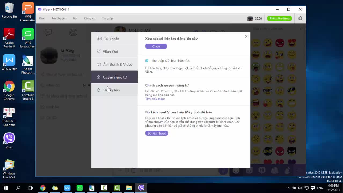The width and height of the screenshot is (343, 193).
Task: Switch to Chrome on the taskbar
Action: coord(43,188)
